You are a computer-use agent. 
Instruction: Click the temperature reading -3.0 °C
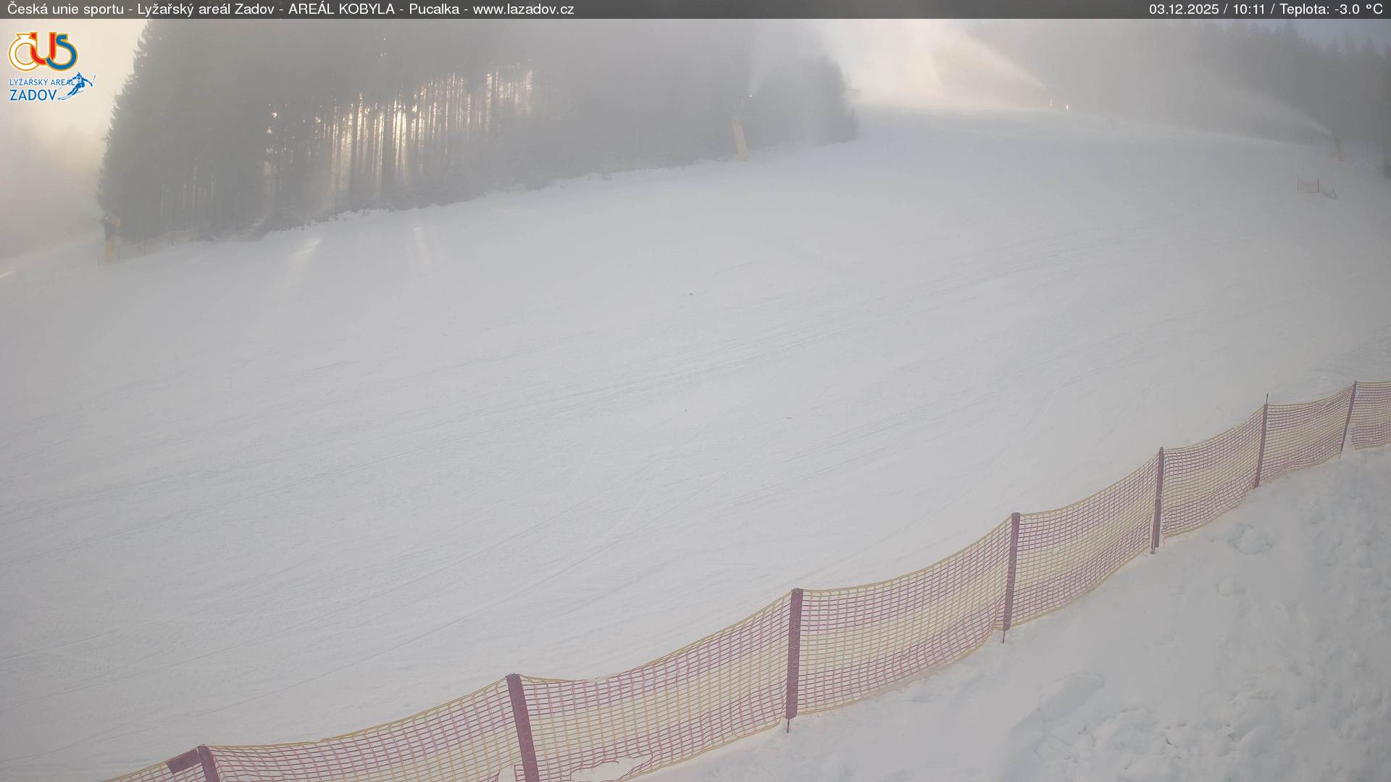pos(1358,9)
